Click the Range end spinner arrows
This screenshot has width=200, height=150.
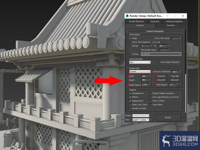[x=169, y=46]
